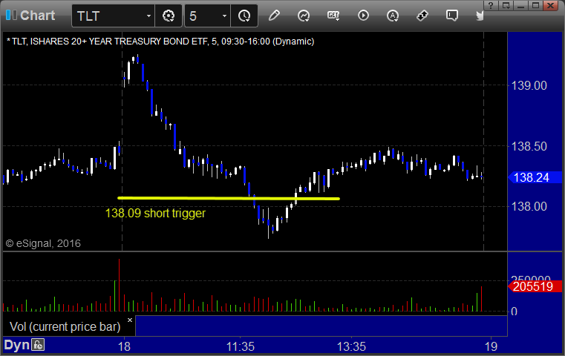Click the current price marker 138.24
565x356 pixels.
click(x=535, y=177)
